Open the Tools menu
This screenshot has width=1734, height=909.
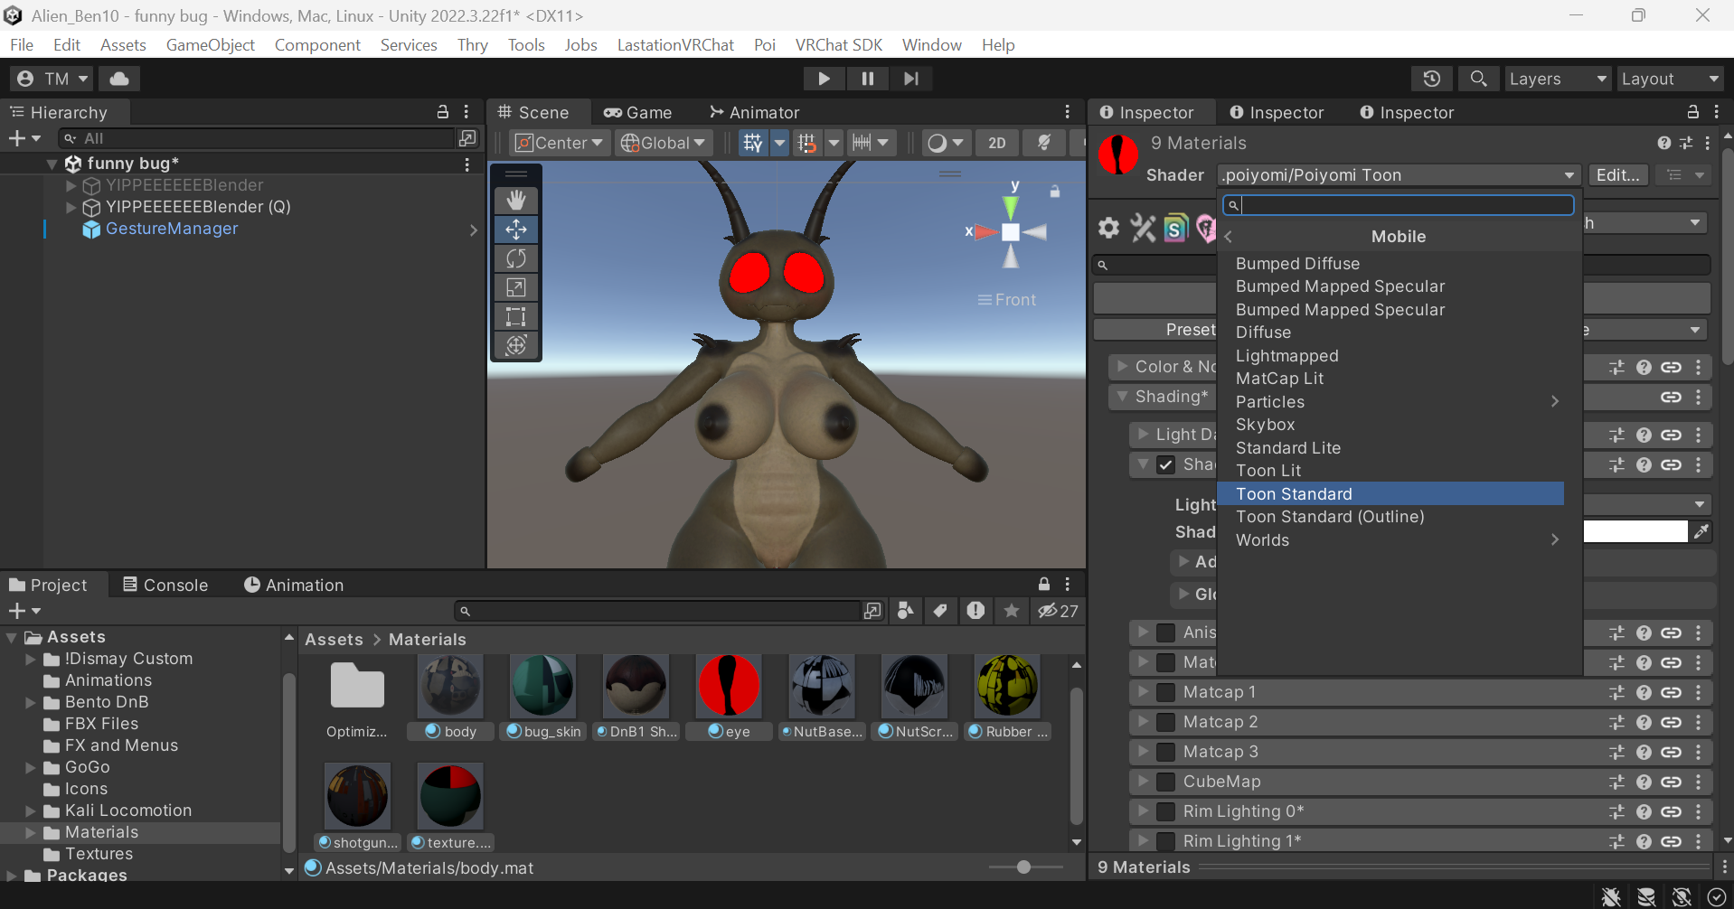point(526,45)
